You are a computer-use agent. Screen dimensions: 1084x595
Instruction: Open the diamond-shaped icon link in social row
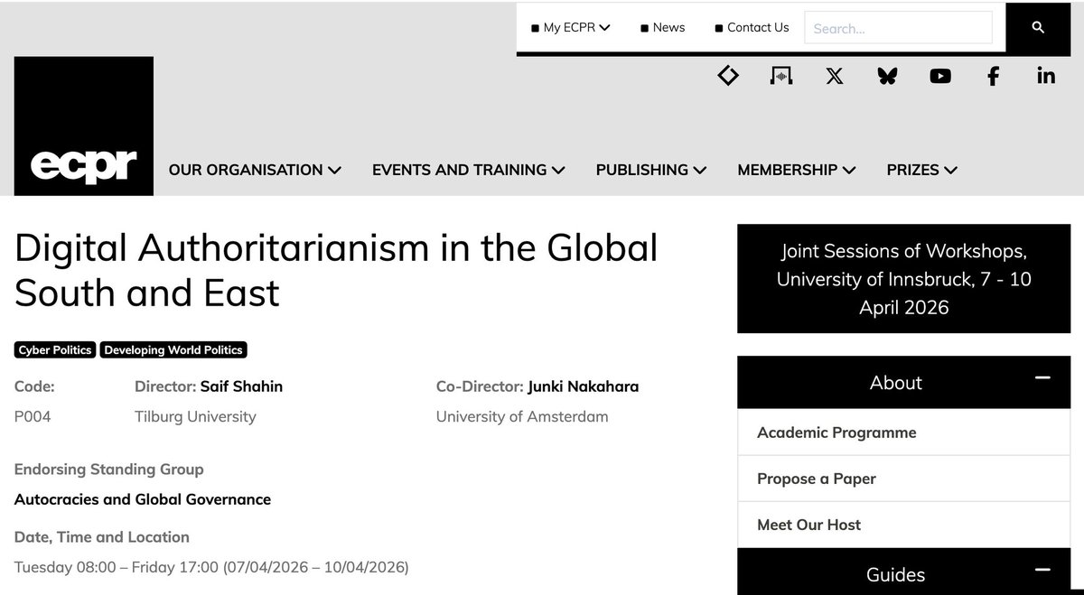pos(728,76)
